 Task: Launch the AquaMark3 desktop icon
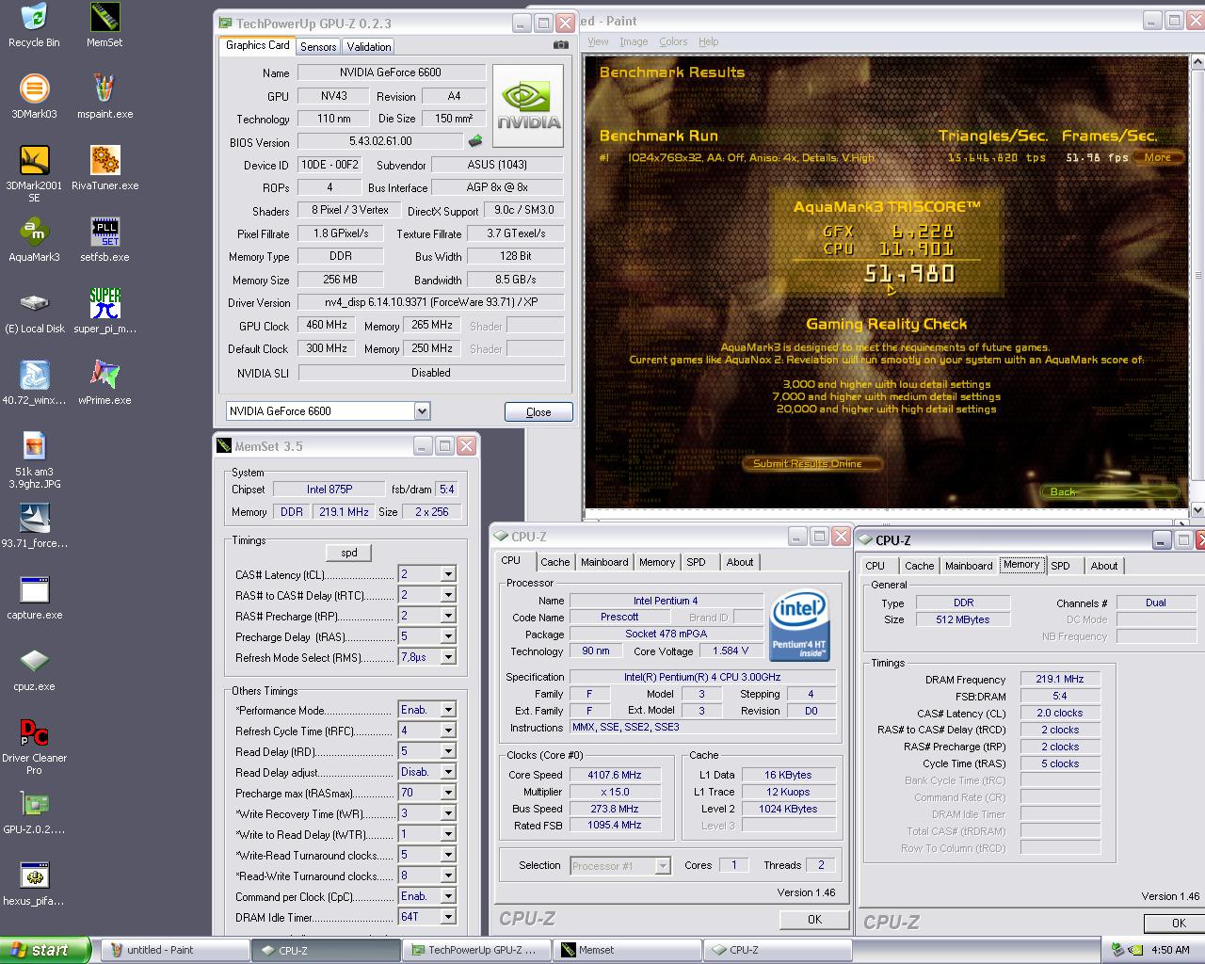point(34,239)
